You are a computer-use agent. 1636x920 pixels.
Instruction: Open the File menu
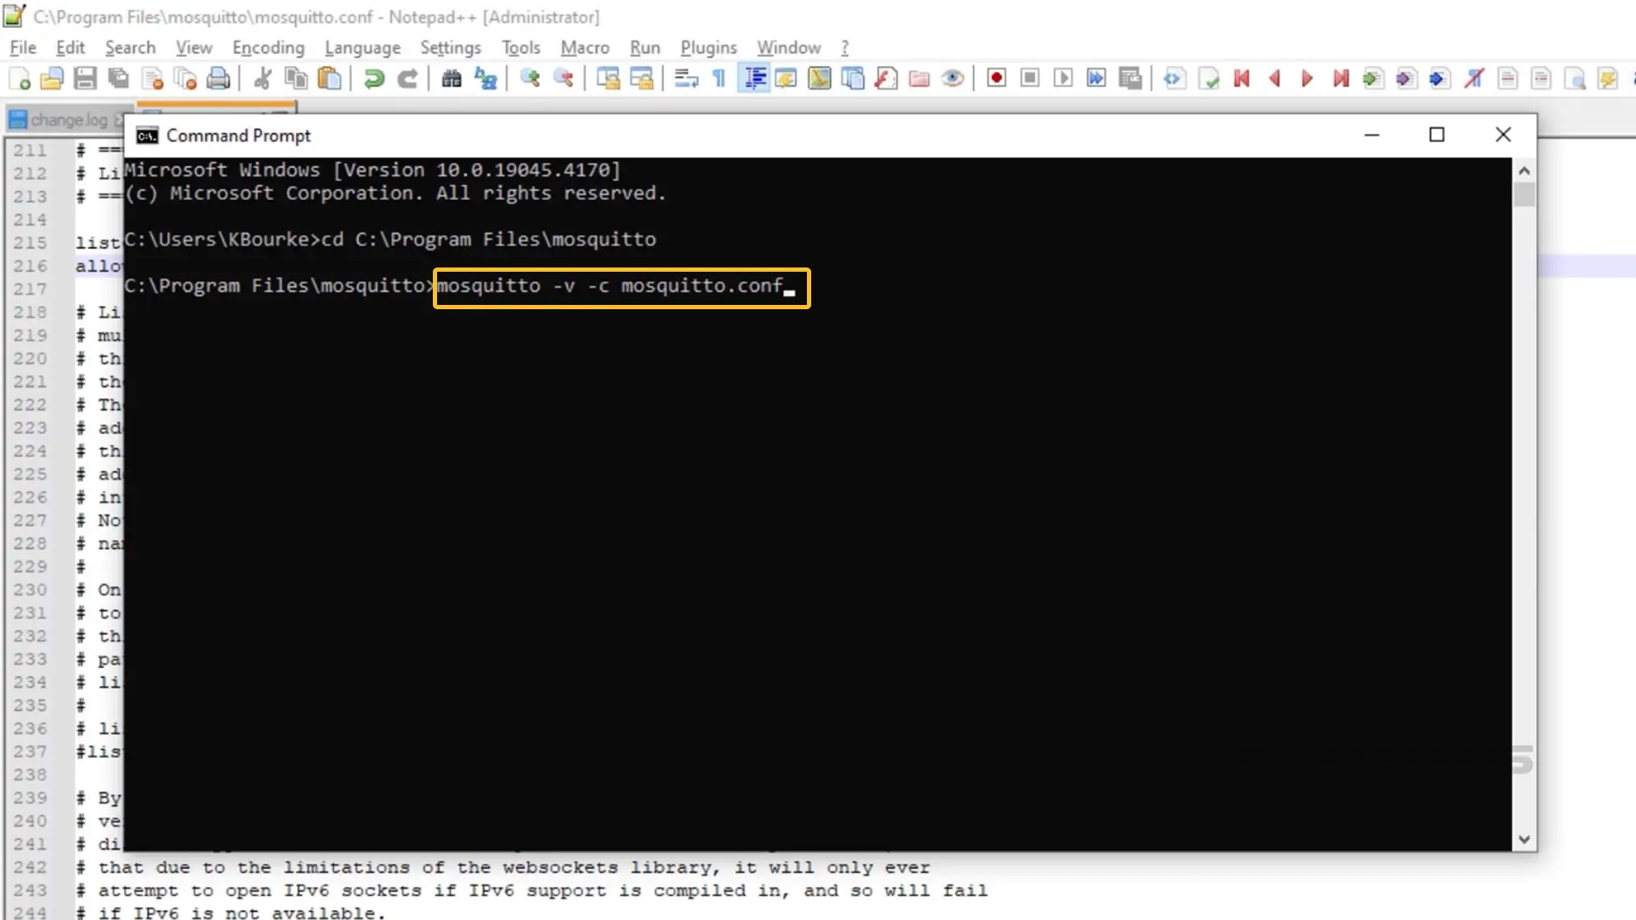click(23, 48)
